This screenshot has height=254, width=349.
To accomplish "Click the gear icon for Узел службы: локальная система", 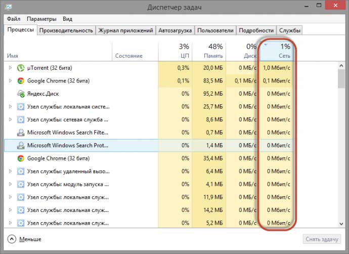I will [x=21, y=107].
